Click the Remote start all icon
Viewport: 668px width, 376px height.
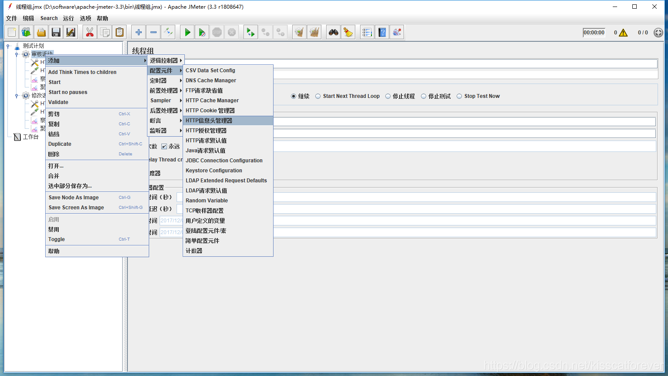click(x=251, y=32)
